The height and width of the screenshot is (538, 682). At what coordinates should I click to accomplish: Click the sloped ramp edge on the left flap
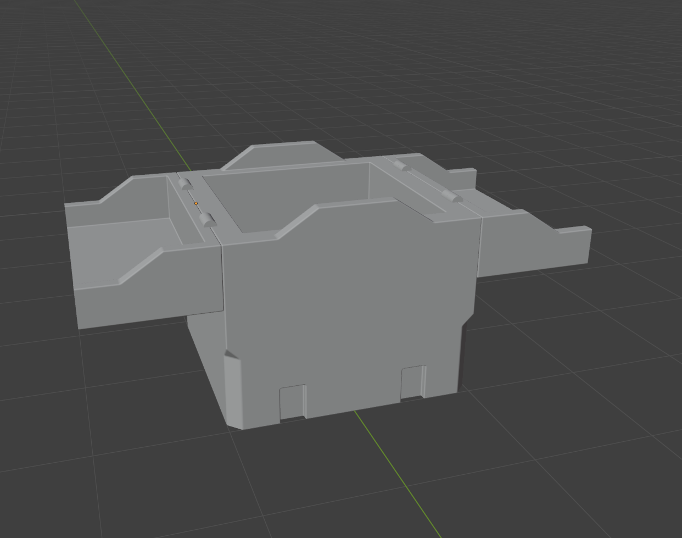(140, 266)
